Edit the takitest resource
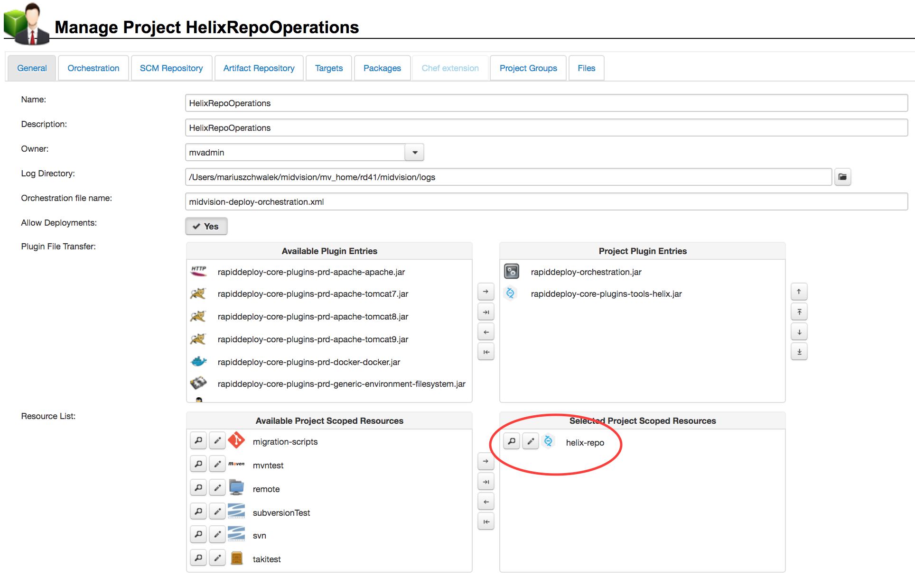The width and height of the screenshot is (915, 585). tap(217, 558)
